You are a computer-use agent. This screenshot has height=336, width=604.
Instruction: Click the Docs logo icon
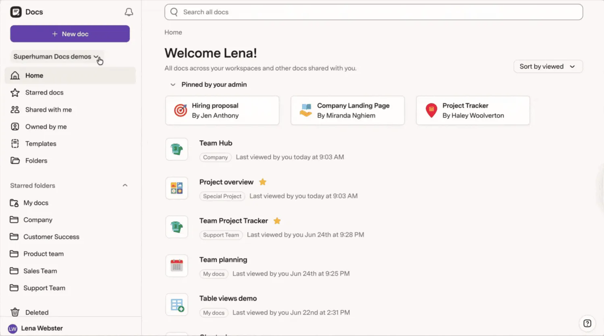(x=16, y=12)
